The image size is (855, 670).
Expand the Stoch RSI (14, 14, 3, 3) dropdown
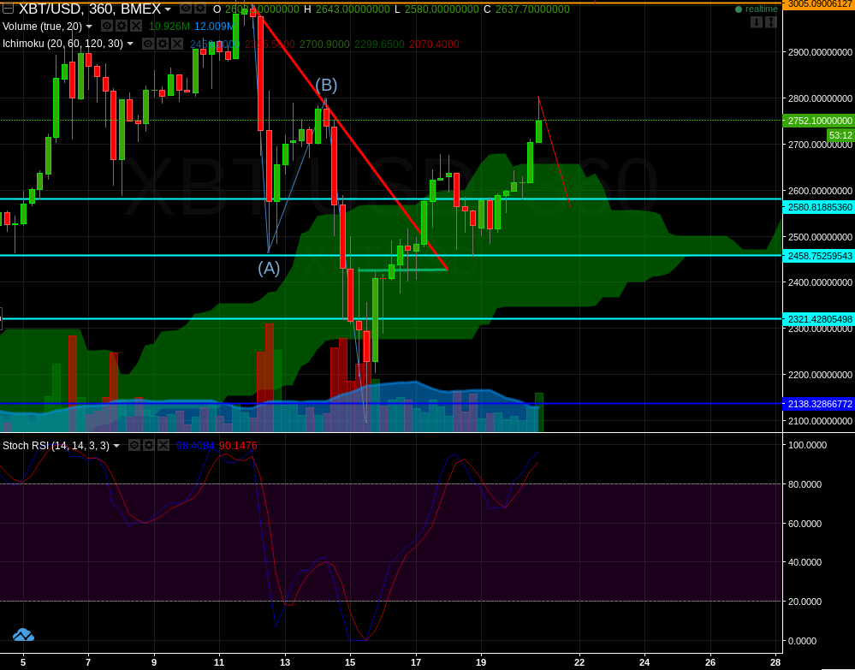116,446
